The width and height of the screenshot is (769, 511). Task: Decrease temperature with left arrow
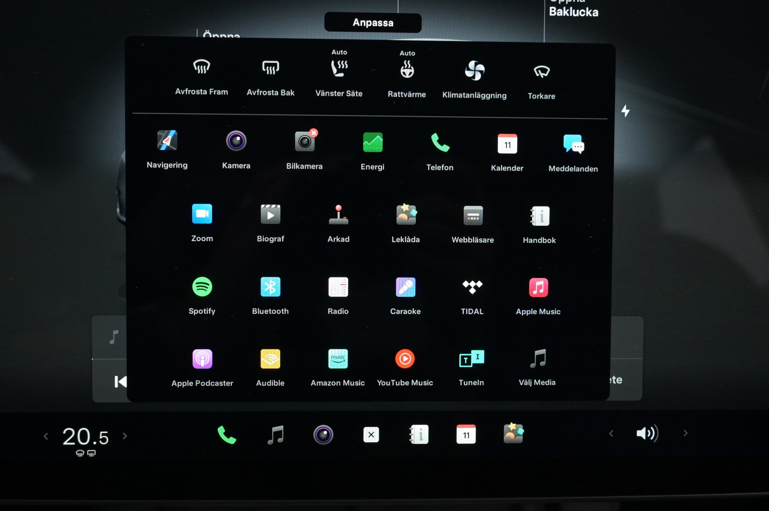pyautogui.click(x=46, y=436)
